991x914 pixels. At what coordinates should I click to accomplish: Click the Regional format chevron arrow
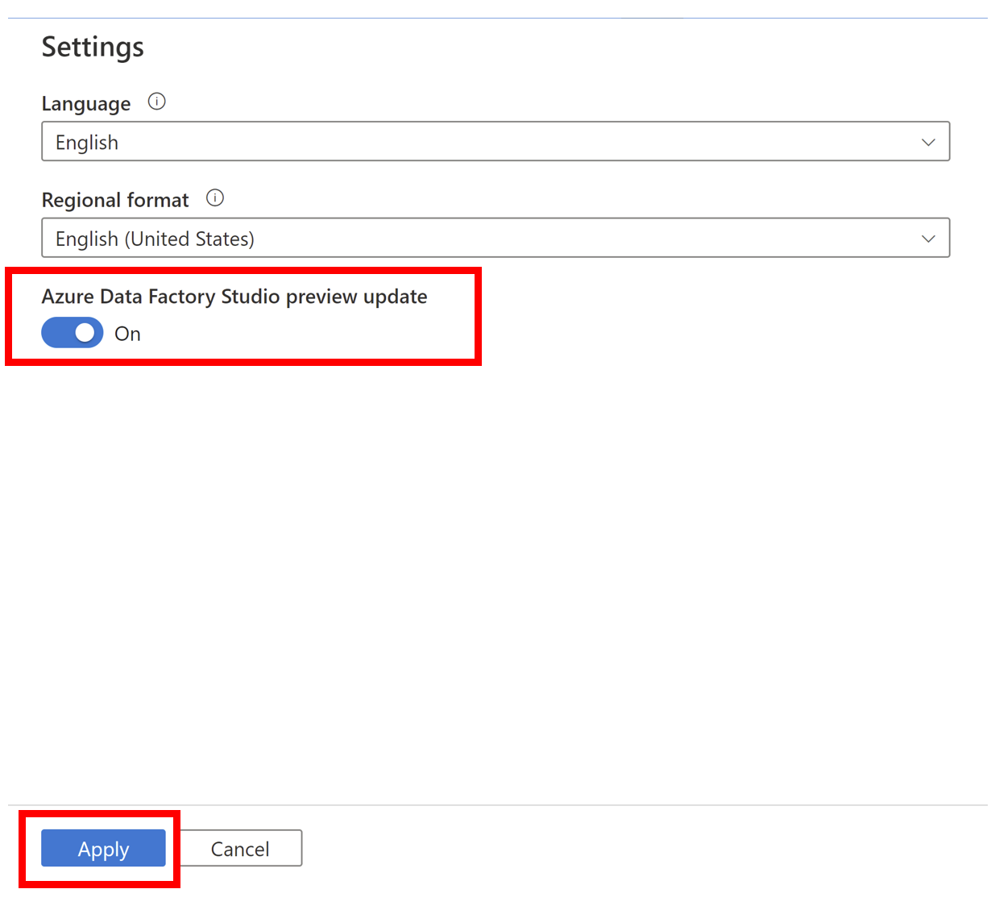pyautogui.click(x=928, y=239)
